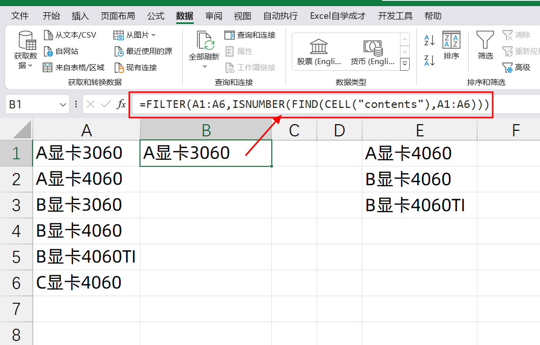Switch to the Formulas (公式) tab

tap(156, 16)
